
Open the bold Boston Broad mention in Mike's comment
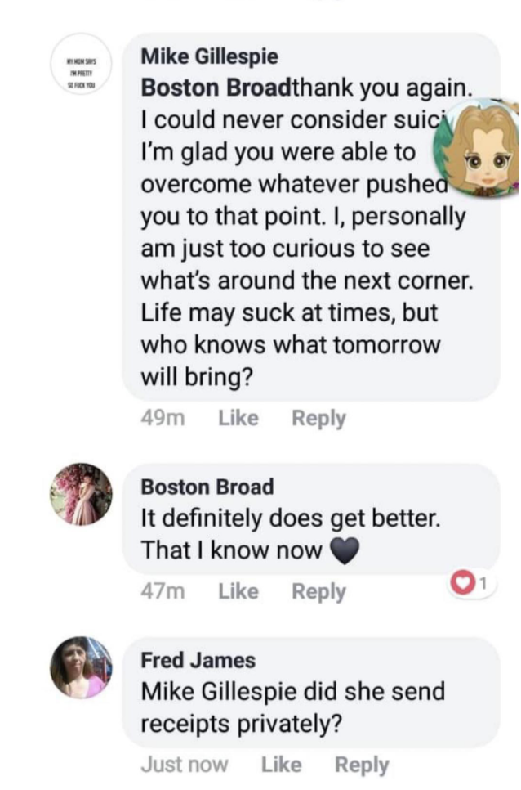click(216, 87)
